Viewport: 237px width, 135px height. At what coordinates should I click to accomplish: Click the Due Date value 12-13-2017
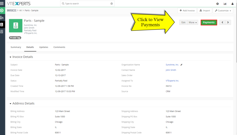click(x=60, y=75)
